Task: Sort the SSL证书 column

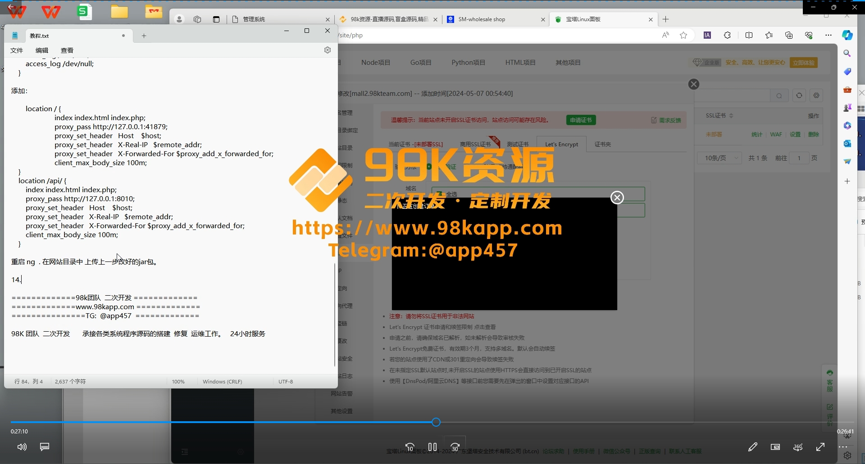Action: [731, 116]
